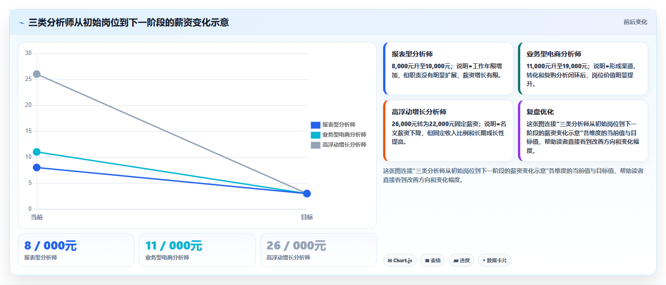Click the gray data point at value 26

click(x=37, y=74)
